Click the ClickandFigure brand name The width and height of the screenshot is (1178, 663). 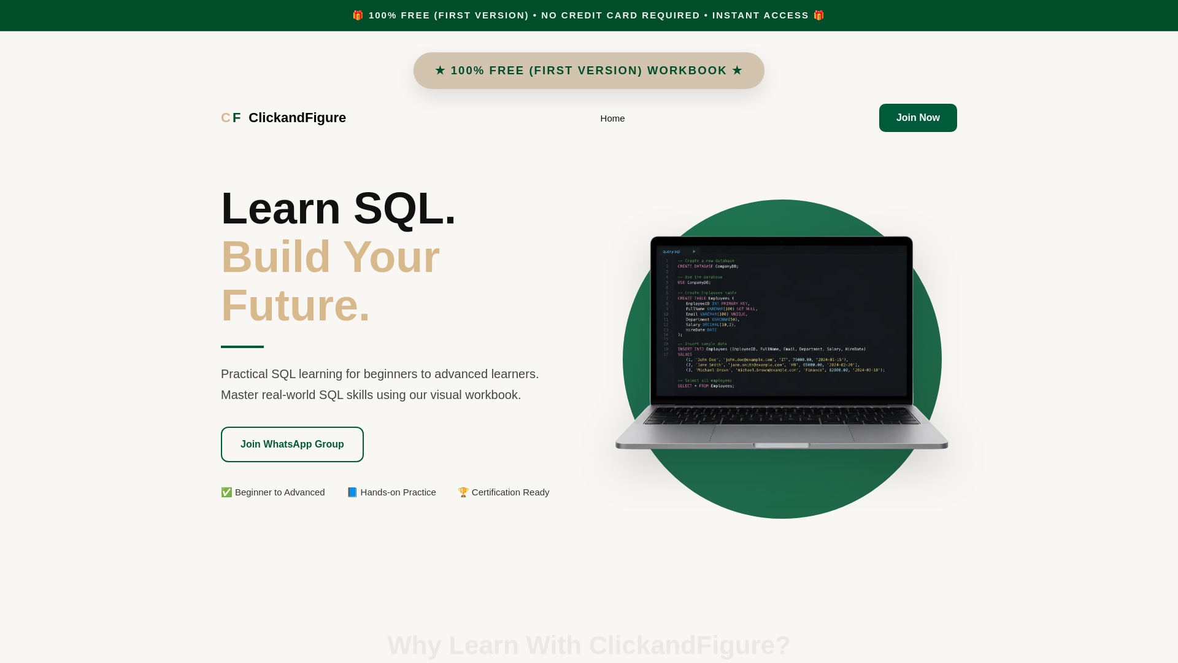(297, 118)
